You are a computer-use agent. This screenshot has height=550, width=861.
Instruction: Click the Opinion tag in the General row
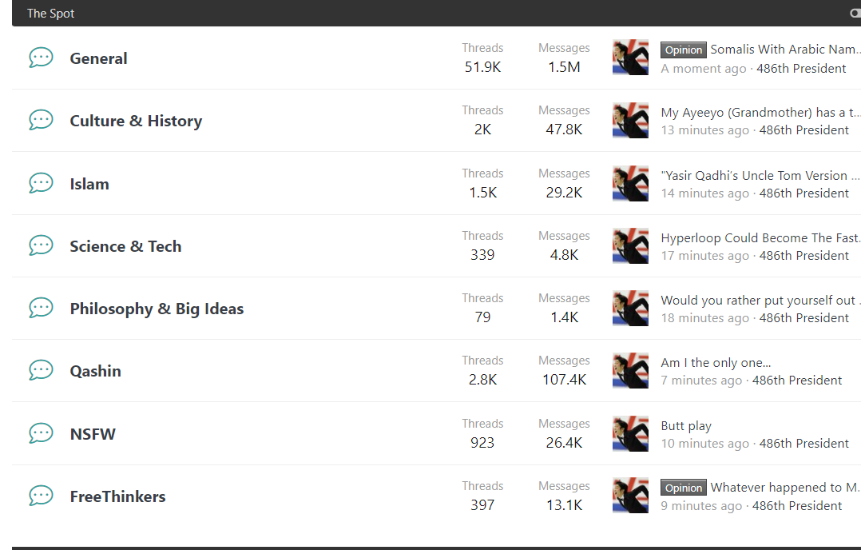coord(684,50)
